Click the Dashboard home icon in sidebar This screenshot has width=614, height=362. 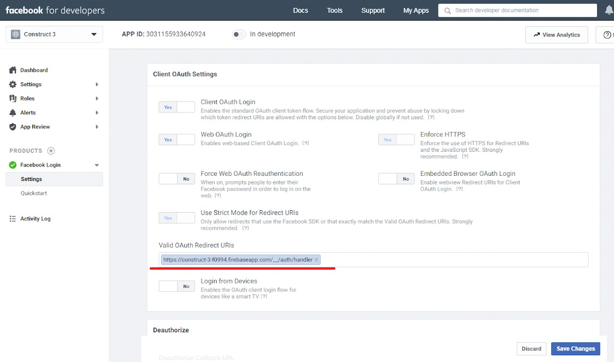point(13,70)
